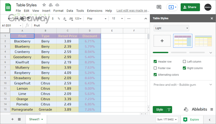The width and height of the screenshot is (216, 124).
Task: Enable the Left column checkbox
Action: coord(184,62)
